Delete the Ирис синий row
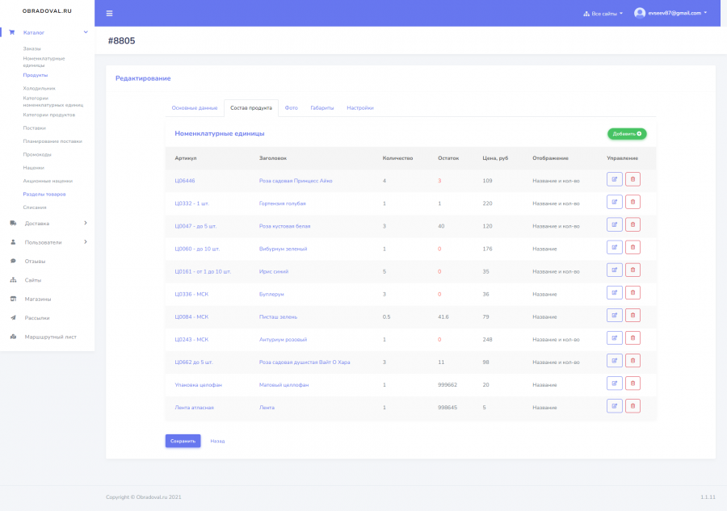 (632, 270)
